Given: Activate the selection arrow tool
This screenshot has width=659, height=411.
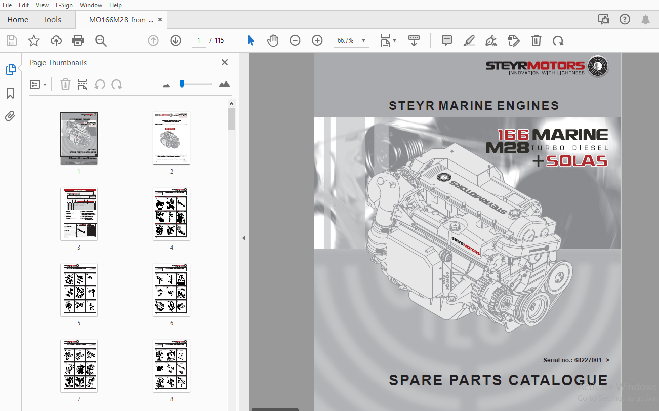Looking at the screenshot, I should click(251, 40).
